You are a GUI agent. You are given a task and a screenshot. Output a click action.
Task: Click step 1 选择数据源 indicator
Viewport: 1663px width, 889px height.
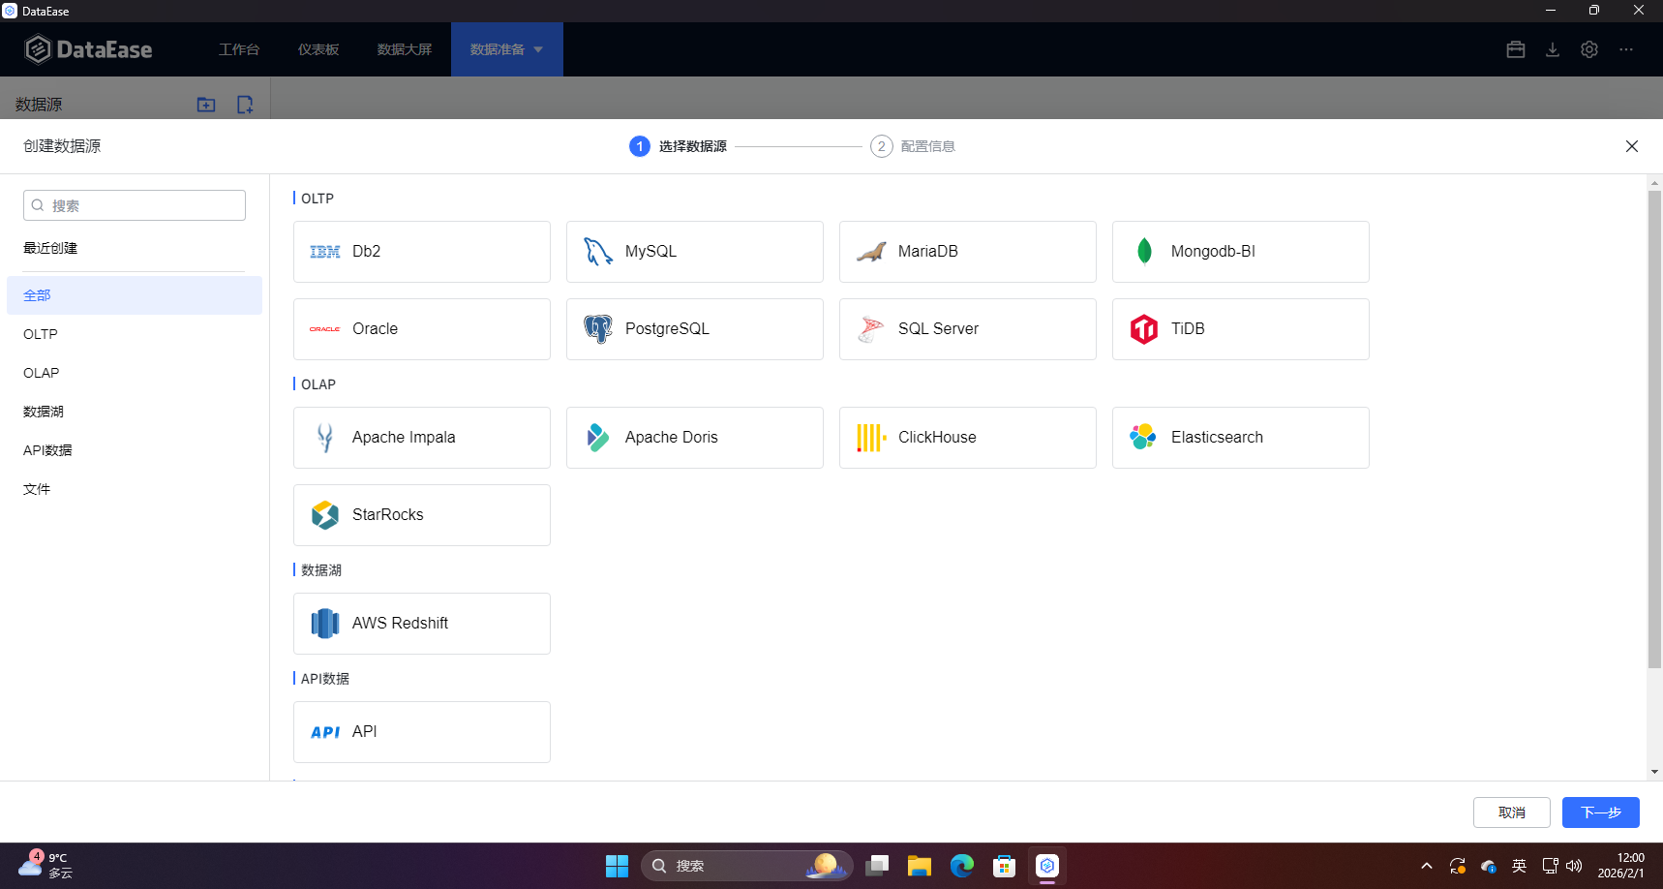[x=679, y=146]
